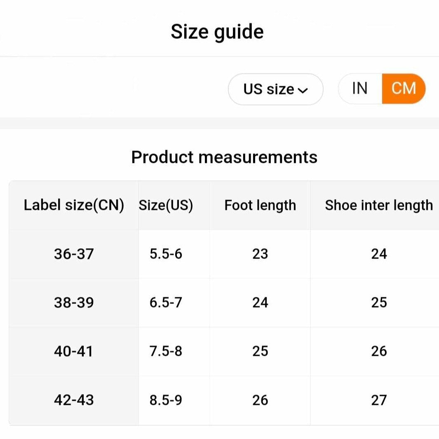
Task: Click foot length value 23
Action: point(260,254)
